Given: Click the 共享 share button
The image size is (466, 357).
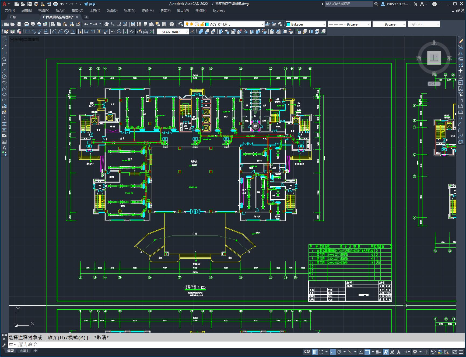Looking at the screenshot, I should [x=90, y=4].
